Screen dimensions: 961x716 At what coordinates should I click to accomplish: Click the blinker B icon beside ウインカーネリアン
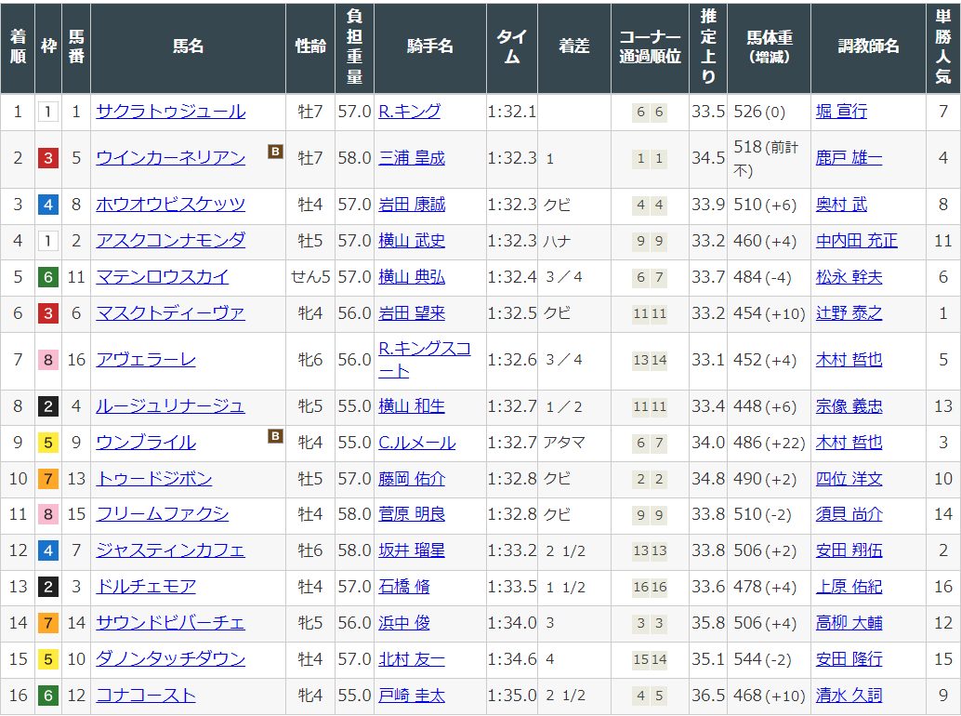(x=275, y=151)
